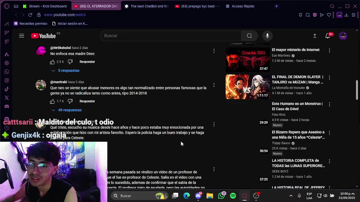
Task: Click the site padlock icon in address bar
Action: [39, 15]
